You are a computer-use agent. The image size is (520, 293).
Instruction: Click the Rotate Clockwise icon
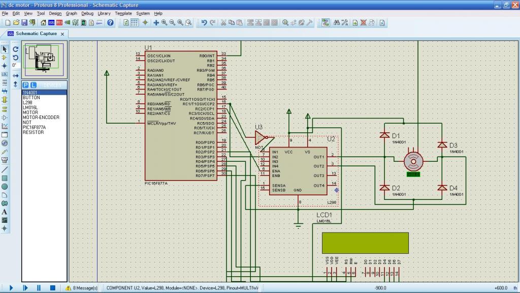pos(15,49)
